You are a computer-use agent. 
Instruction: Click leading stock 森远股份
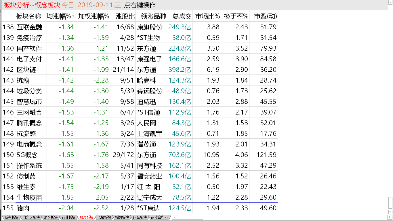point(150,91)
